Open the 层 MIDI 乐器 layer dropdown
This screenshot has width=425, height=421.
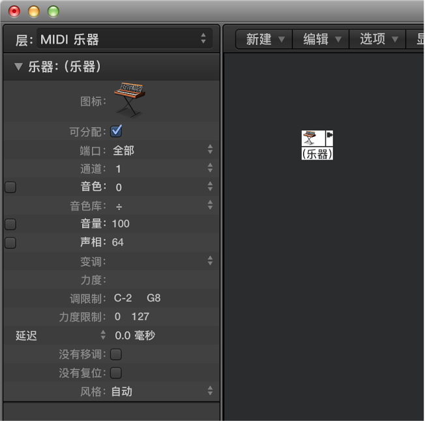[125, 38]
